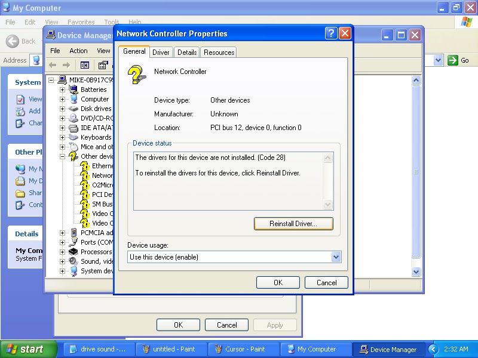Click the Ports (COM & LPT) icon
This screenshot has height=358, width=478.
pos(73,242)
